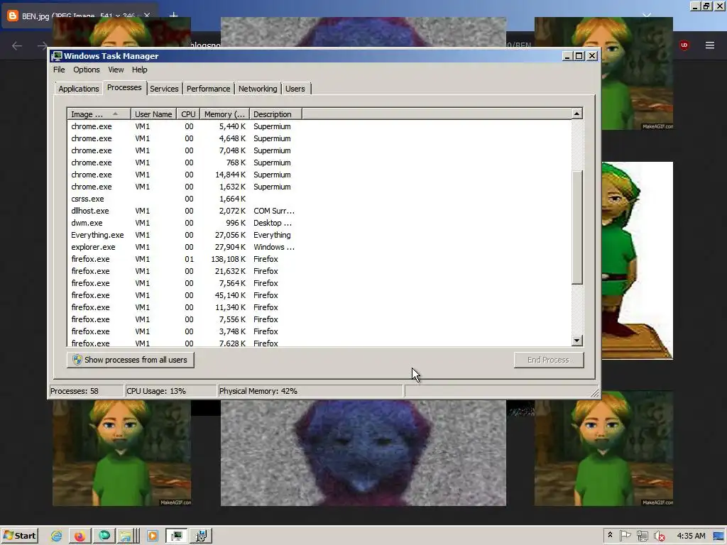
Task: Click the Task Manager title bar icon
Action: 57,56
